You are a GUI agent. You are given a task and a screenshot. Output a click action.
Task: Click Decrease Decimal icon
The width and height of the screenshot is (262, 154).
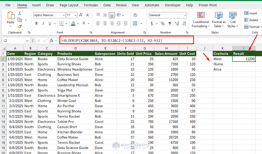pos(184,23)
